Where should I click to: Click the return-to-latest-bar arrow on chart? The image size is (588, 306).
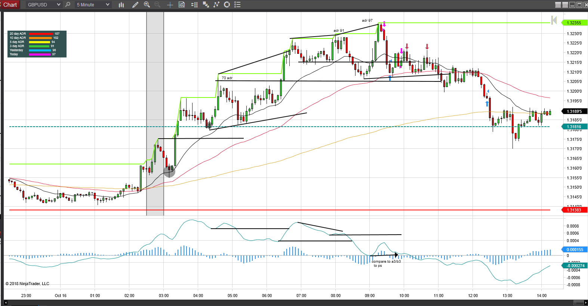(x=554, y=20)
